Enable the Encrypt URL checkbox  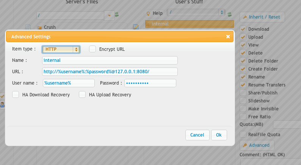click(x=92, y=49)
